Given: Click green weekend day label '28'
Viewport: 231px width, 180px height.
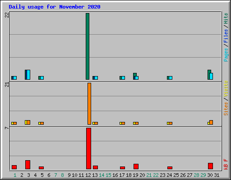Looking at the screenshot, I should click(x=196, y=175).
